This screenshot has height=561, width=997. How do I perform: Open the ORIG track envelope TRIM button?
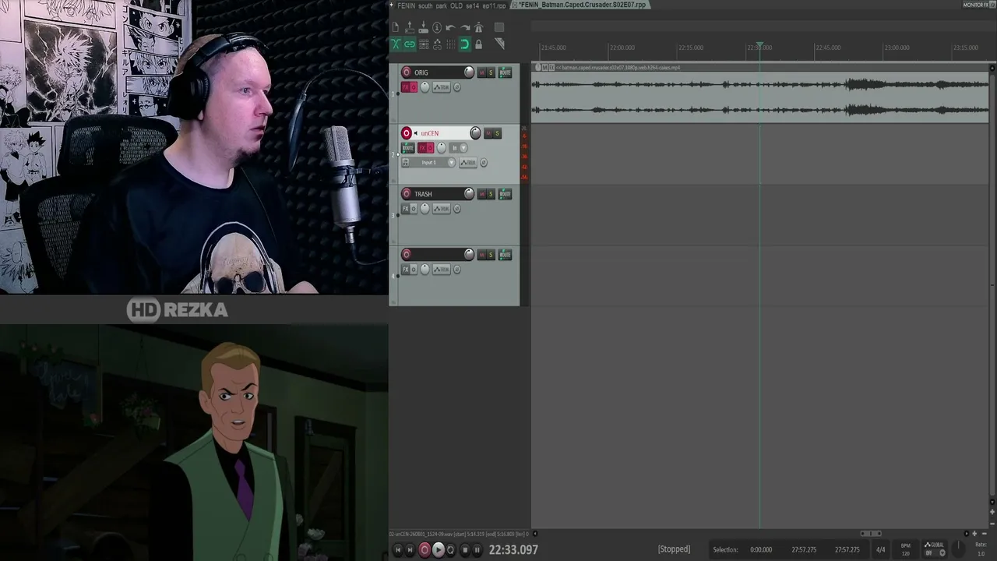coord(442,87)
